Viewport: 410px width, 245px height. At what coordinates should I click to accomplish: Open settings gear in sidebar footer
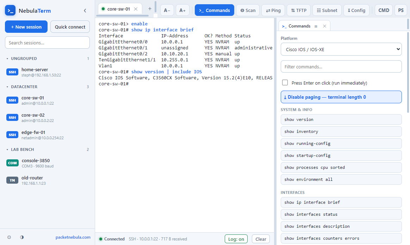click(x=9, y=237)
